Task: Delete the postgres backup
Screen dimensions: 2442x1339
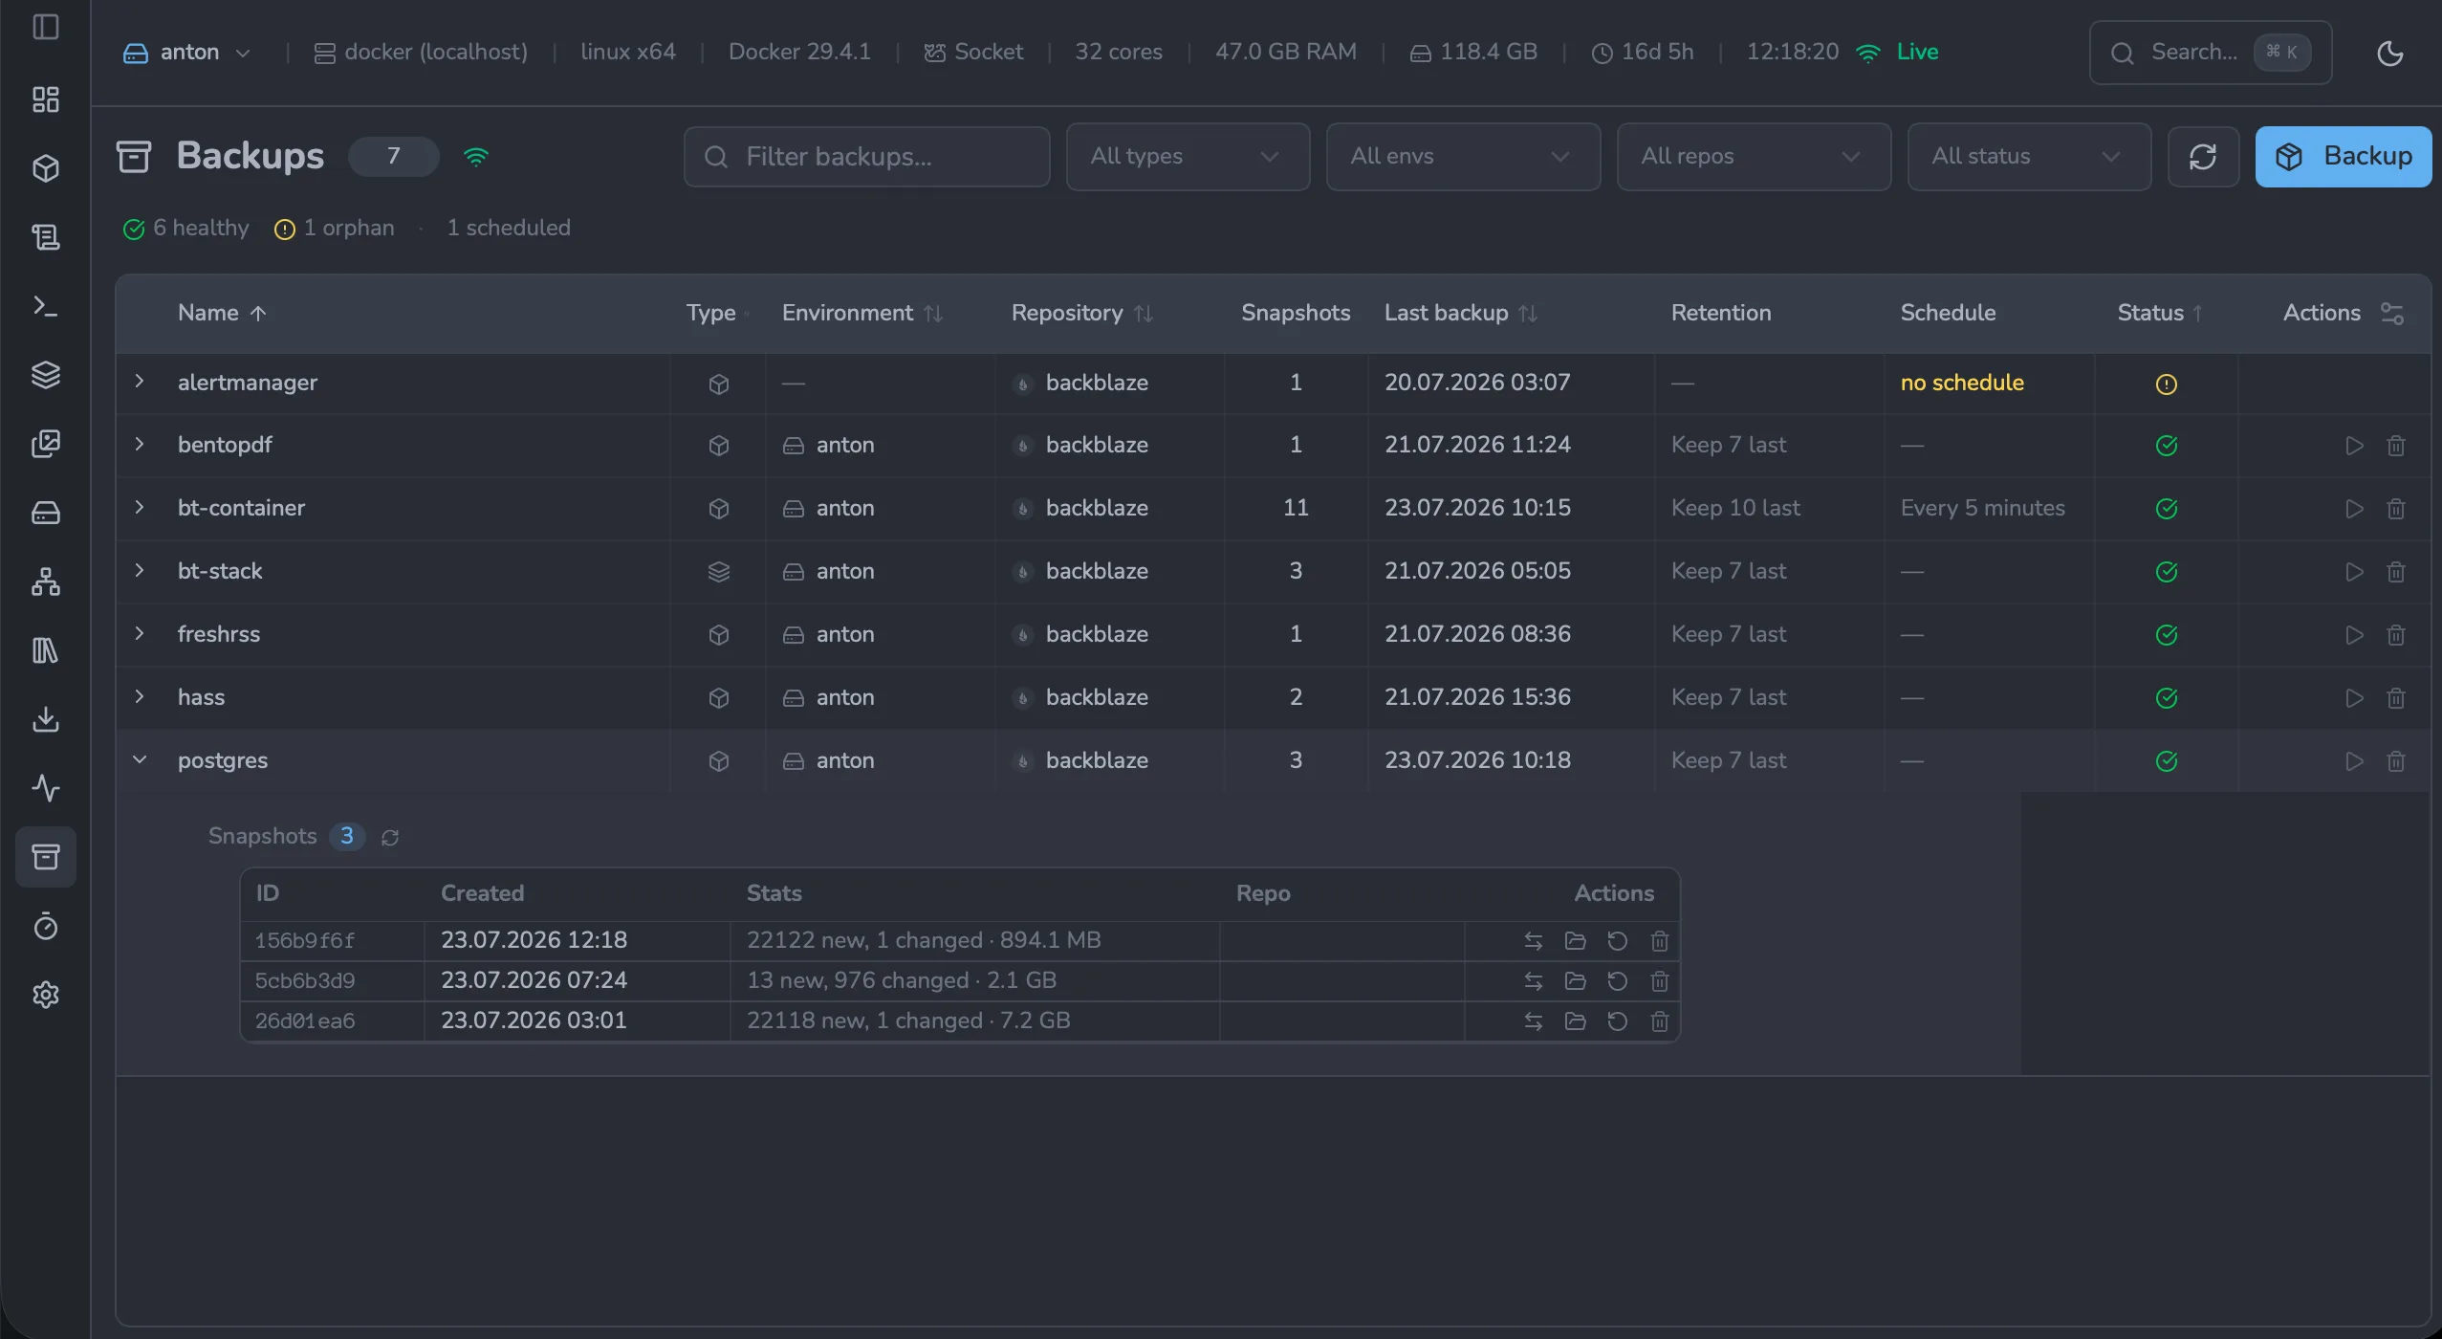Action: [x=2396, y=761]
